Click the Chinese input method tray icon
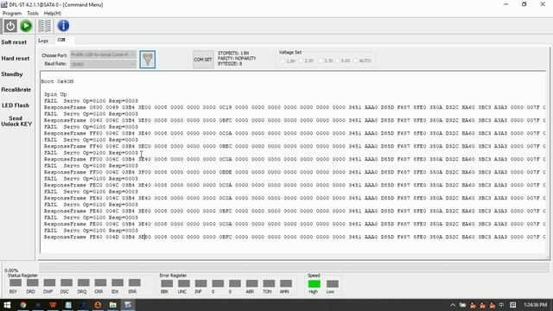 [501, 305]
